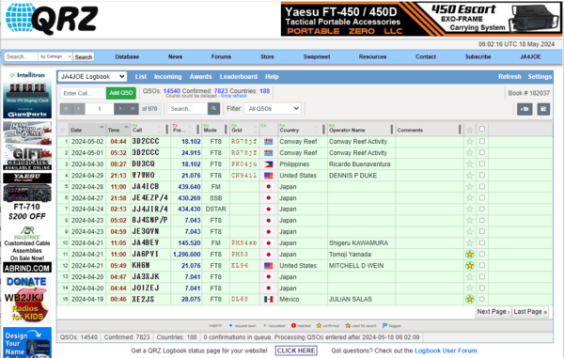This screenshot has width=564, height=358.
Task: Click the logbook search magnifier icon
Action: [213, 109]
